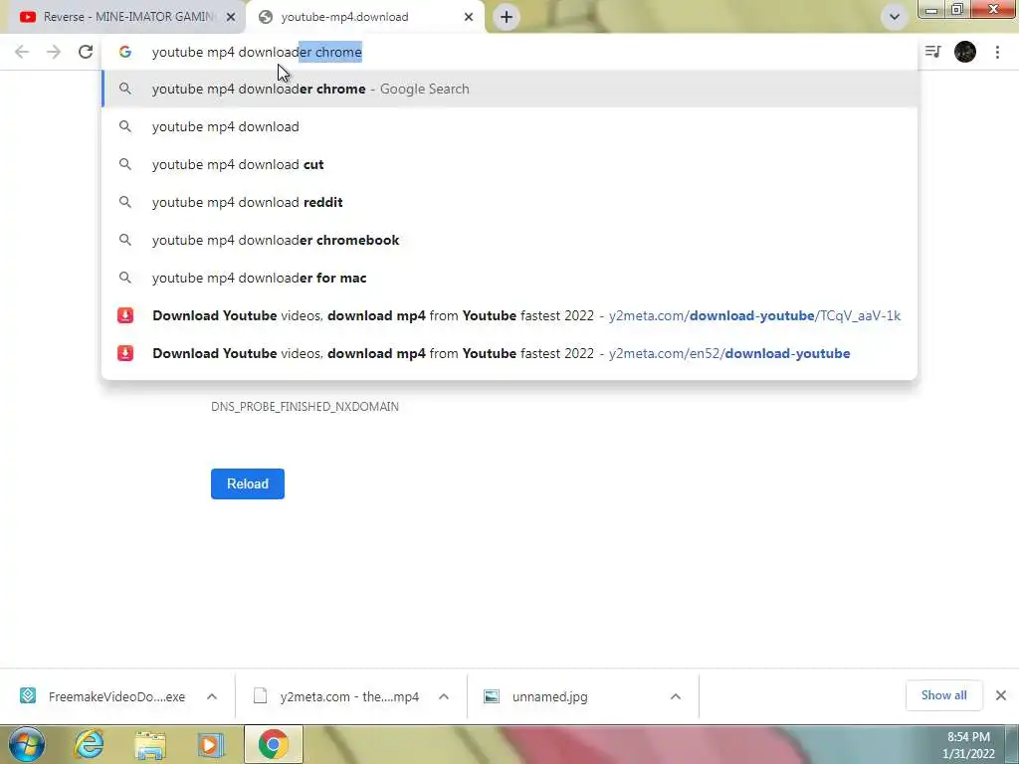Select the youtube mp4 download reddit suggestion

click(509, 202)
